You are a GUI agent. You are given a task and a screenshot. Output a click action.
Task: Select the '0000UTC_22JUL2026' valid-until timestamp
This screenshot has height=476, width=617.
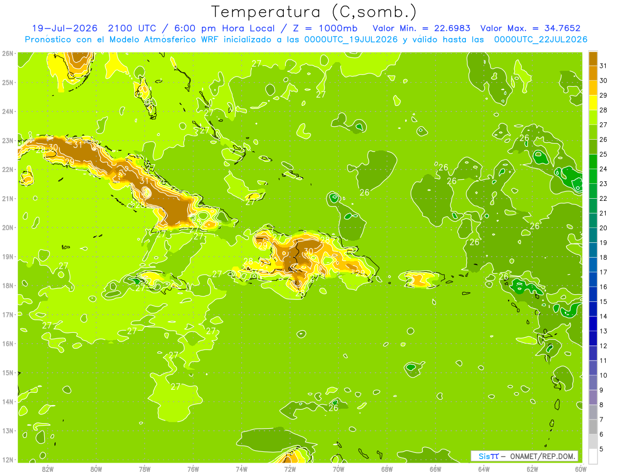(540, 40)
